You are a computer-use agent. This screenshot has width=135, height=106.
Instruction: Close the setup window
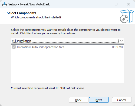[129, 4]
